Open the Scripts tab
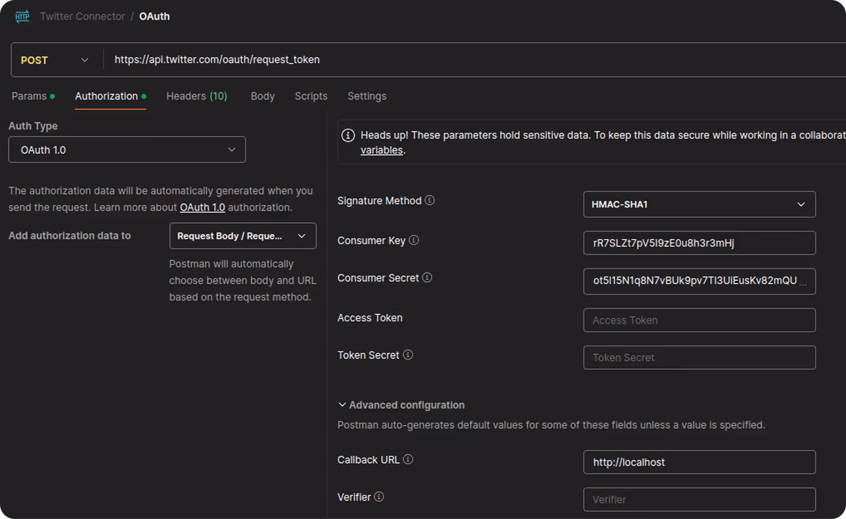Viewport: 846px width, 519px height. [x=311, y=96]
